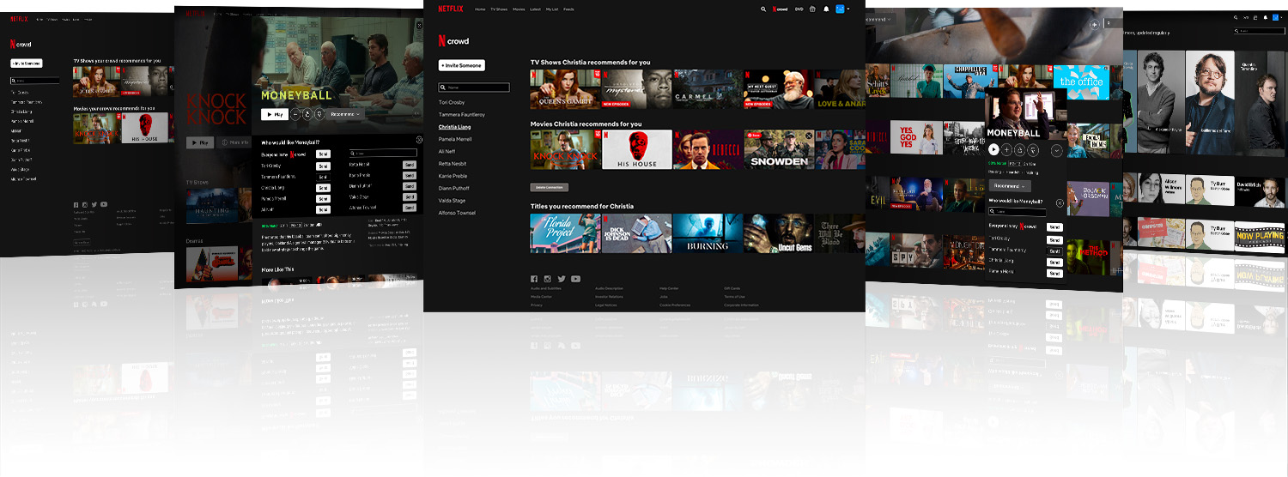
Task: Open His House movie thumbnail in front window
Action: (x=636, y=149)
